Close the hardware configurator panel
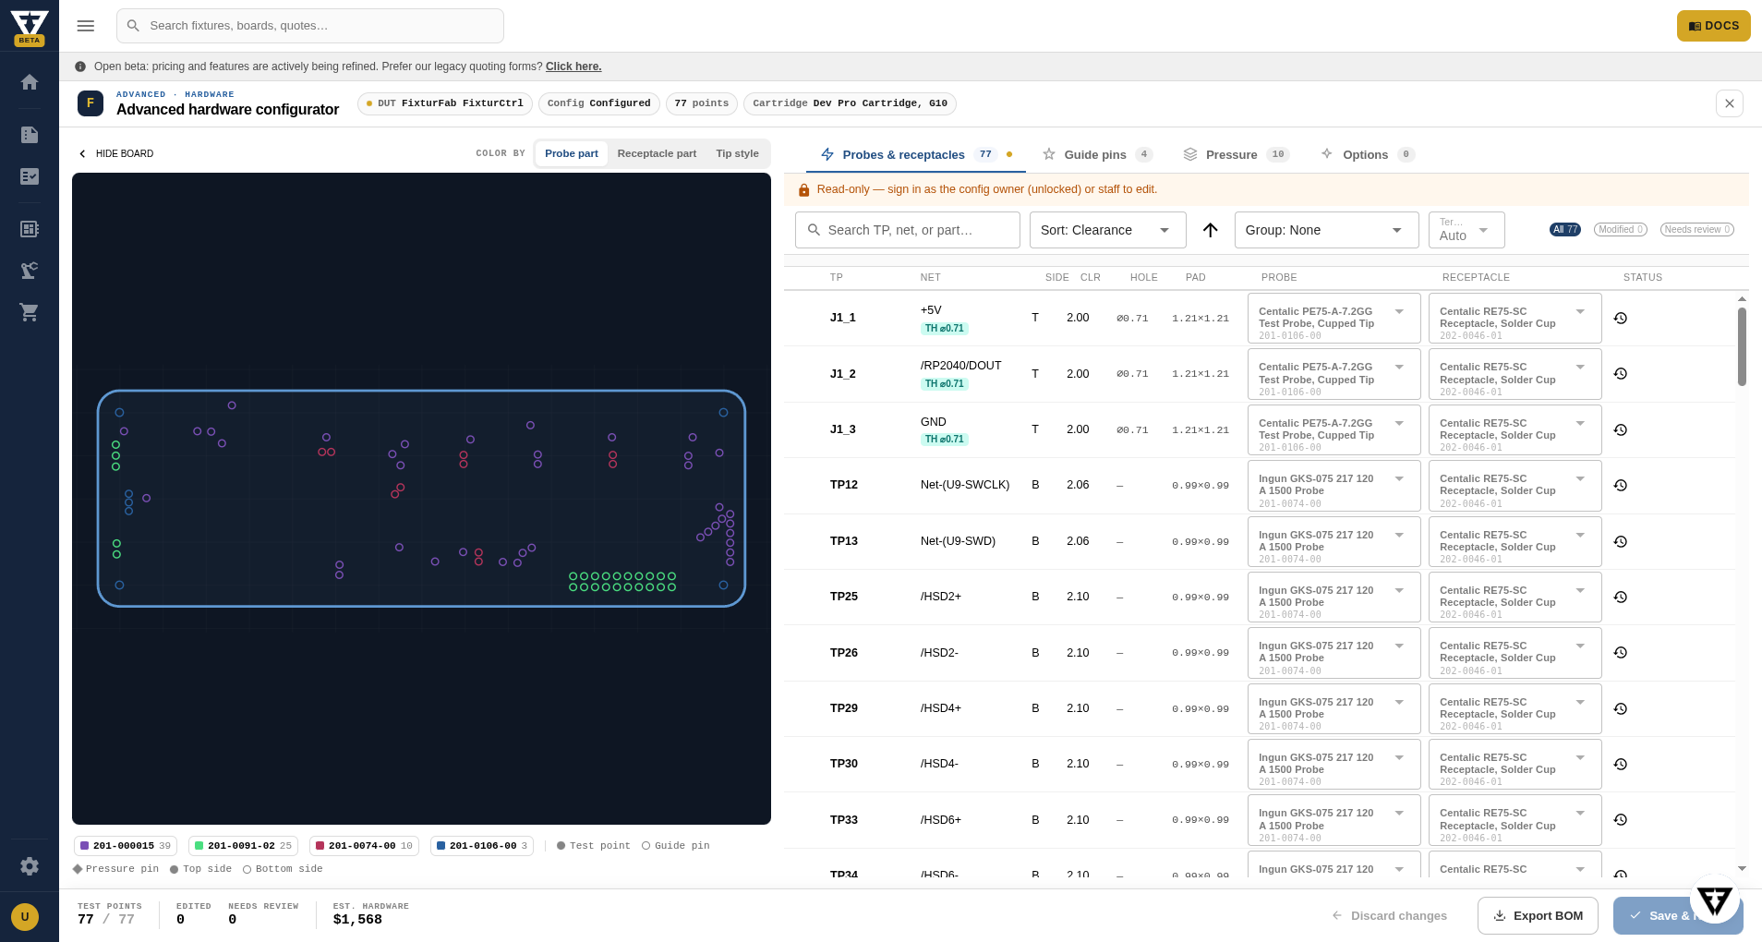Image resolution: width=1762 pixels, height=942 pixels. coord(1730,103)
